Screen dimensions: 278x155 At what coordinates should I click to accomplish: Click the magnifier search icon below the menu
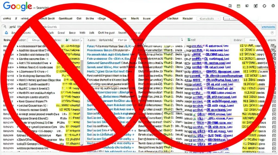[5, 27]
